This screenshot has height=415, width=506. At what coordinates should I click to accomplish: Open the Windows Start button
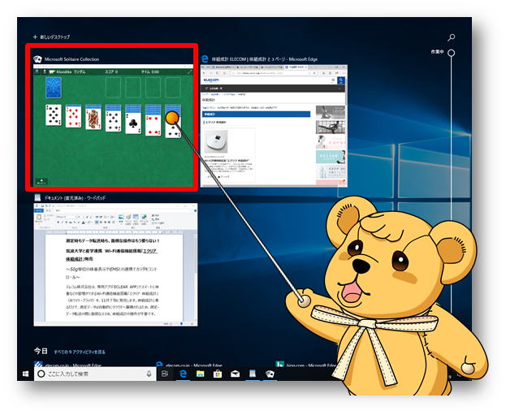coord(25,374)
